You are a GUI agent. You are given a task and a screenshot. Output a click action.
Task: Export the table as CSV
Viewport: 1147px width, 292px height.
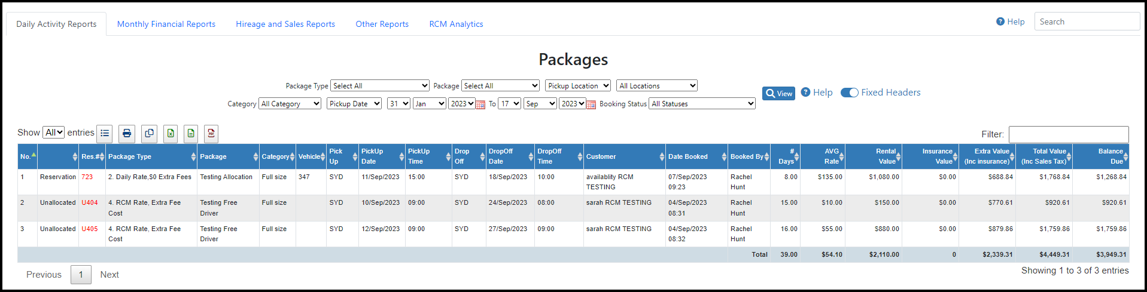(191, 133)
